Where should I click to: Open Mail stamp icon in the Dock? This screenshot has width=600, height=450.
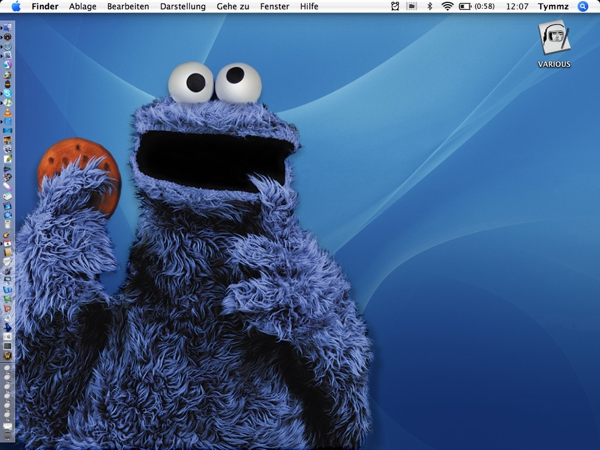click(7, 56)
